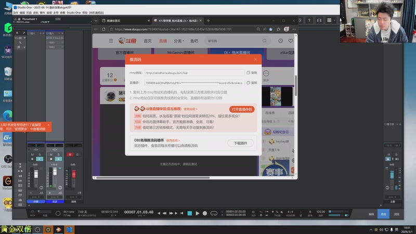Click the 下载插件 button
416x234 pixels.
pos(240,143)
